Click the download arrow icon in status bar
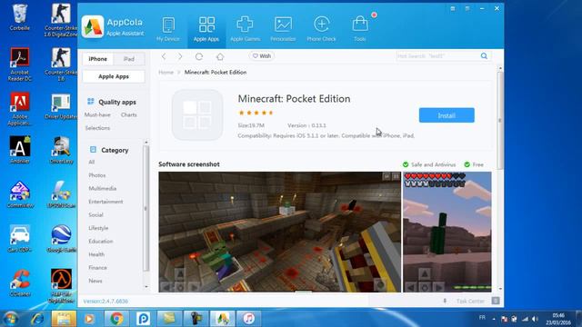Viewport: 582px width, 327px height. [445, 301]
